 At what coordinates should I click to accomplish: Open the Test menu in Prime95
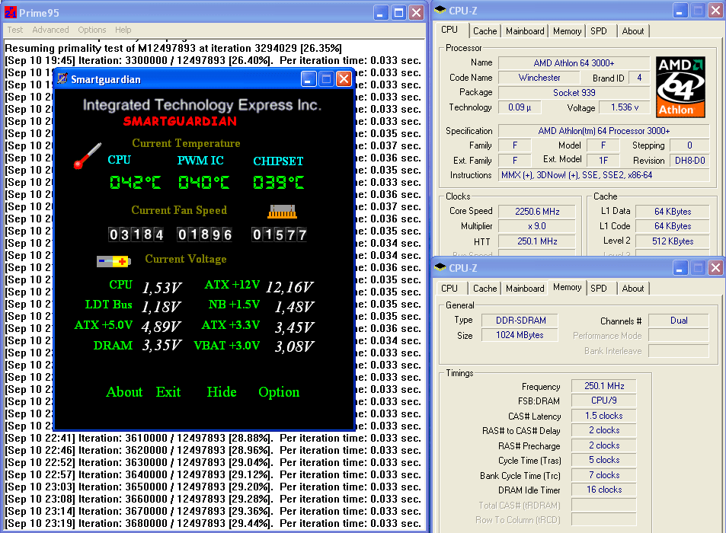tap(15, 30)
